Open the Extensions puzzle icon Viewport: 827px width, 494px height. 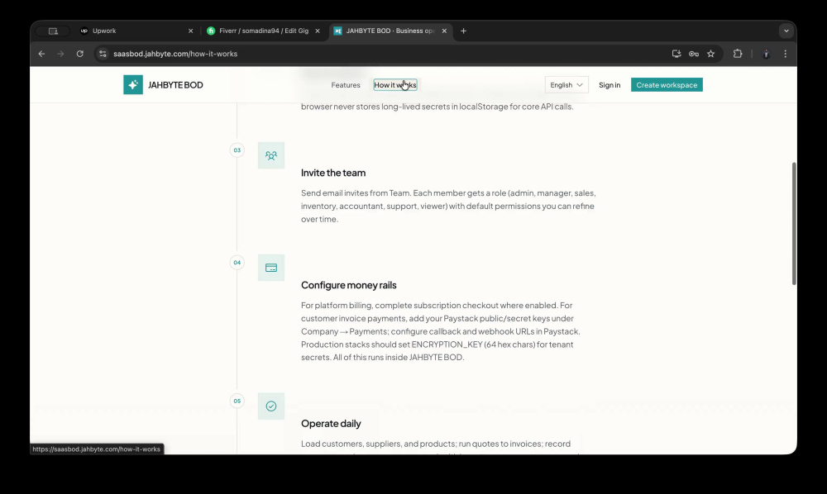(738, 54)
